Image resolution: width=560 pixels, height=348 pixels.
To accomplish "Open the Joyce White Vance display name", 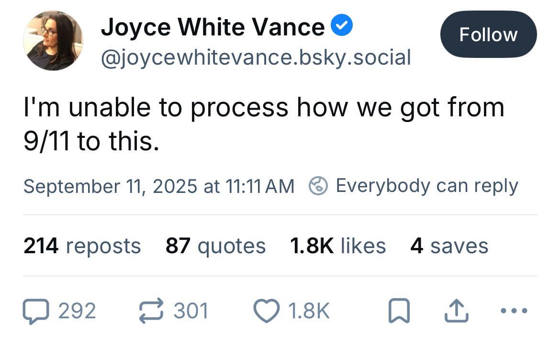I will click(213, 27).
